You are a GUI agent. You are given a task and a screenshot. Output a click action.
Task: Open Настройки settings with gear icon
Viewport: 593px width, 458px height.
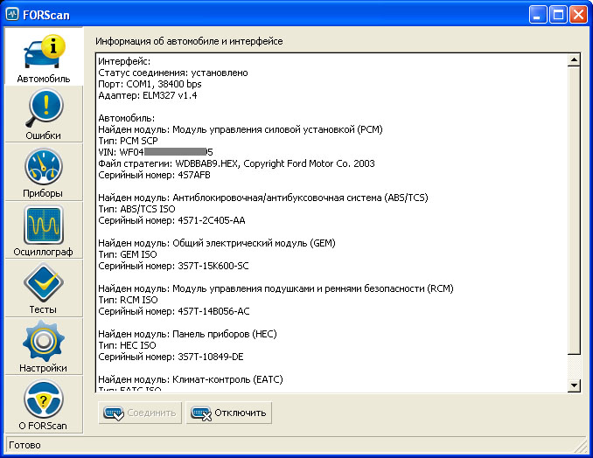tap(43, 347)
